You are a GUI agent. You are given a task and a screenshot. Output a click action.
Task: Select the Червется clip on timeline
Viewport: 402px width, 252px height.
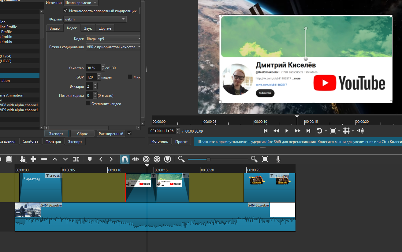[x=41, y=188]
